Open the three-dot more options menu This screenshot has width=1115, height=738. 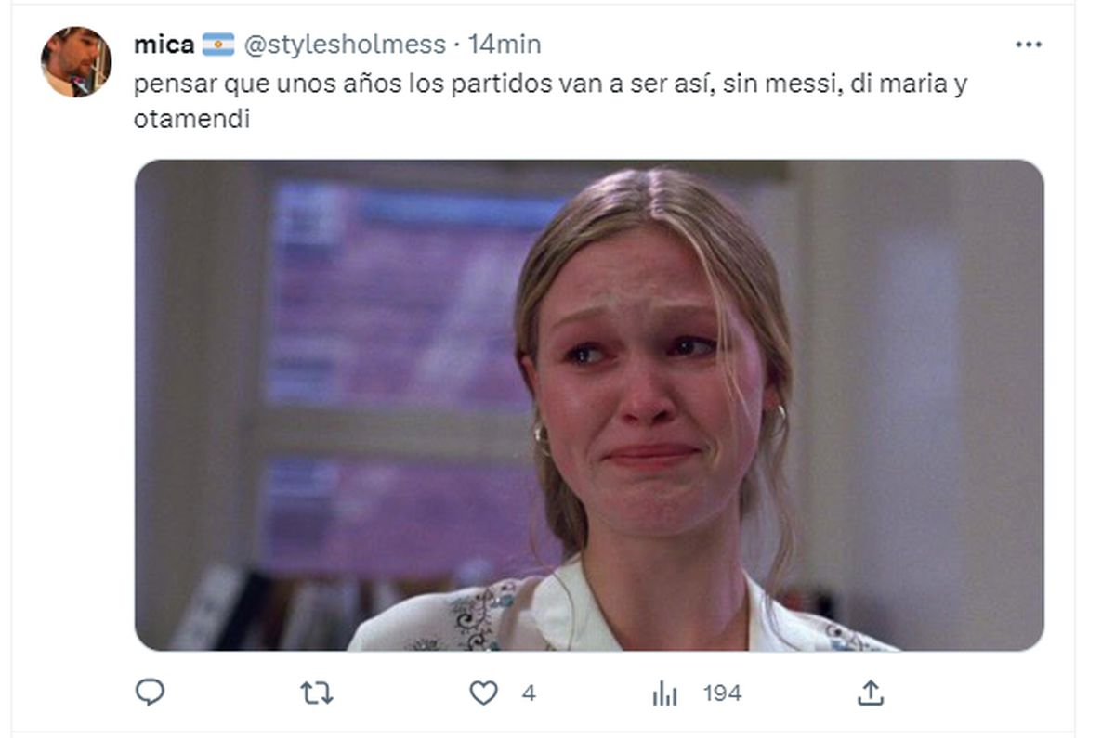click(x=1028, y=45)
